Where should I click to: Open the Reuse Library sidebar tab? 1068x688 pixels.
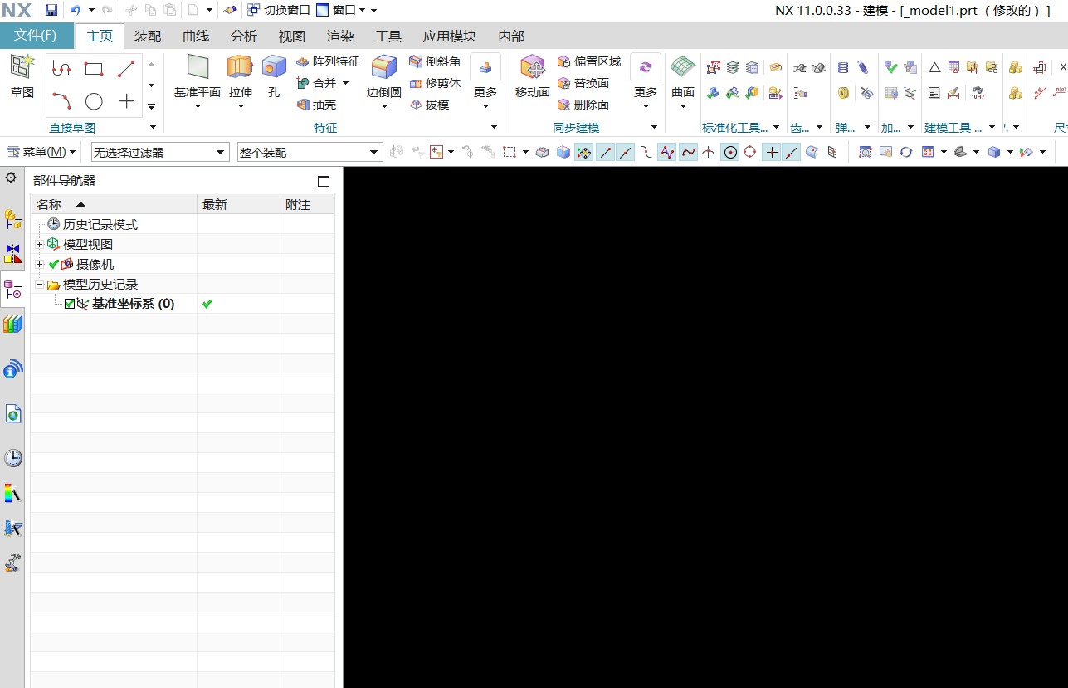click(x=12, y=324)
